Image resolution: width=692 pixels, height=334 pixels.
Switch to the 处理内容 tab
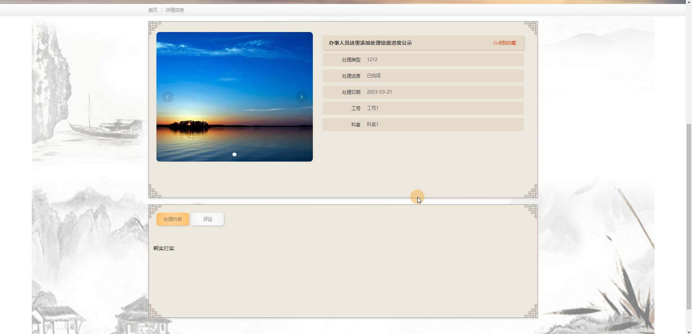tap(173, 219)
